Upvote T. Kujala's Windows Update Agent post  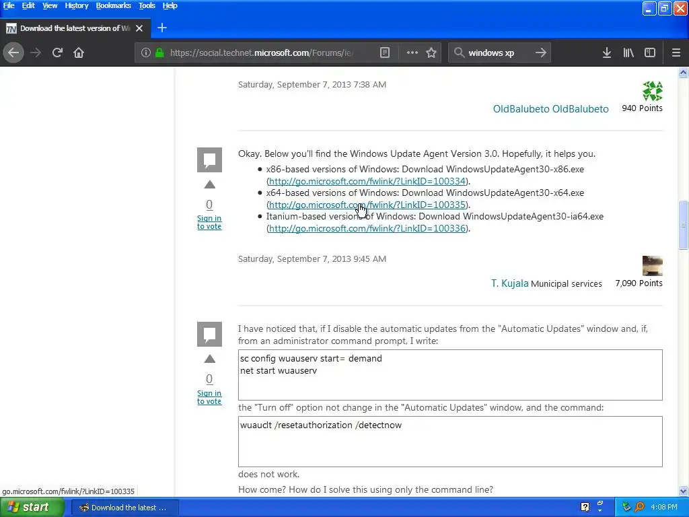[x=210, y=184]
